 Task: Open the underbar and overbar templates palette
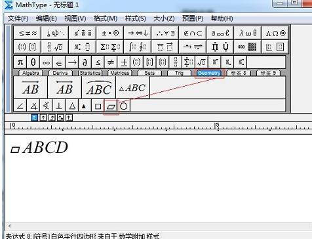[165, 47]
